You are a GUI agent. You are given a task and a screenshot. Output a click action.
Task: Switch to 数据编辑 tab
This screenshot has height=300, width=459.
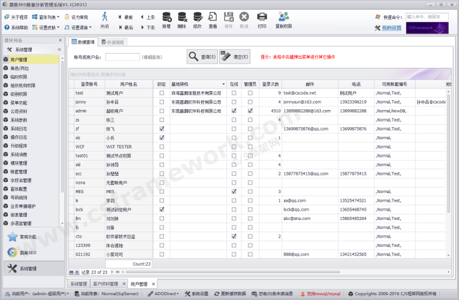click(113, 42)
